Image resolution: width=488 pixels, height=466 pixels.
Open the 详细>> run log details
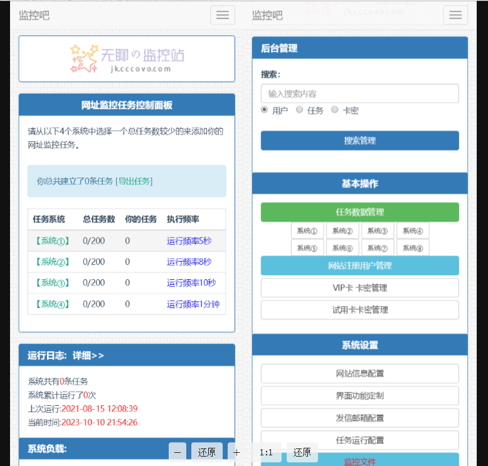[x=88, y=356]
